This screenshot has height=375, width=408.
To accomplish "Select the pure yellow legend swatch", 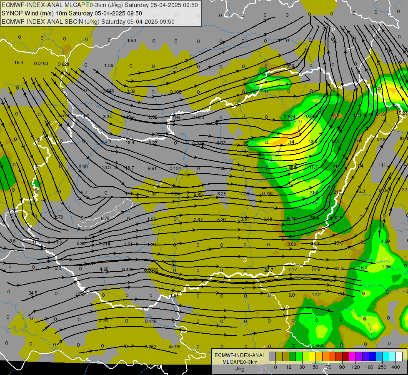I will point(312,356).
